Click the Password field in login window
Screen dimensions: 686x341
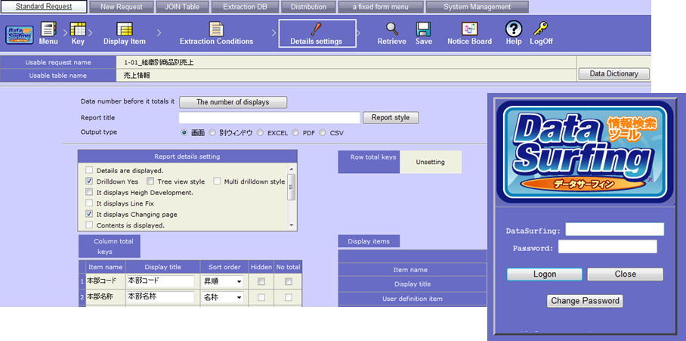tap(607, 247)
